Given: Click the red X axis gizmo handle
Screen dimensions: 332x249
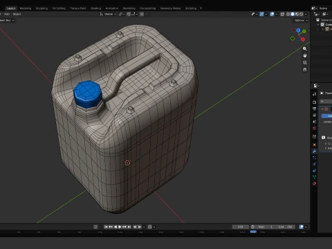Looking at the screenshot, I should (303, 39).
